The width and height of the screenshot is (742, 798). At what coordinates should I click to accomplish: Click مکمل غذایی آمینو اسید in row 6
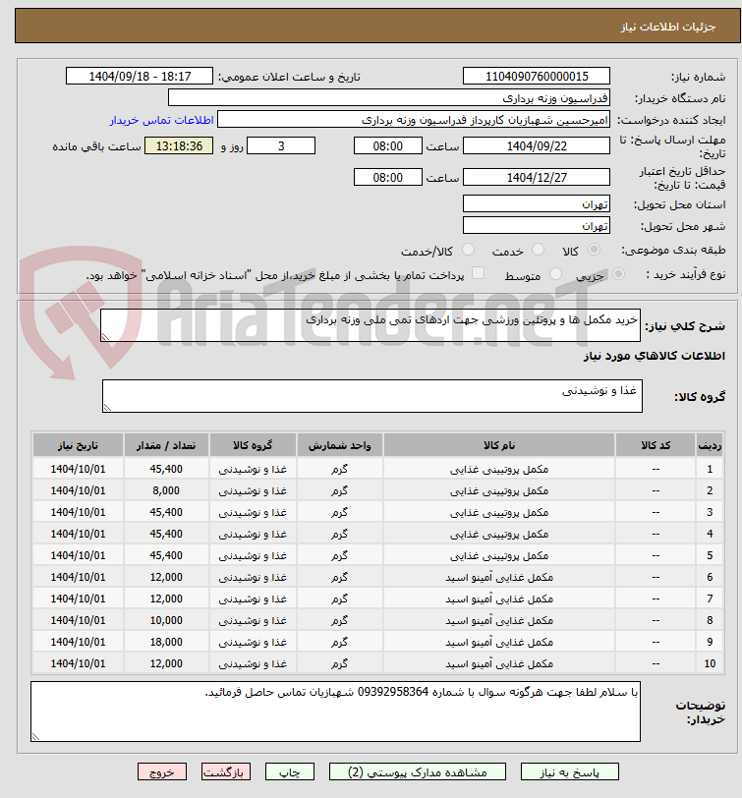point(498,577)
